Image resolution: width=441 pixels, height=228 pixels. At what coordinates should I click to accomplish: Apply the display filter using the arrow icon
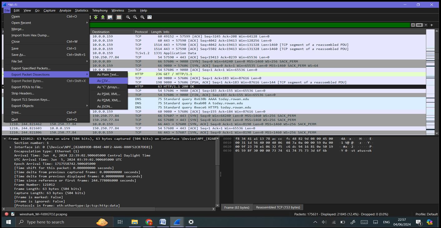419,25
